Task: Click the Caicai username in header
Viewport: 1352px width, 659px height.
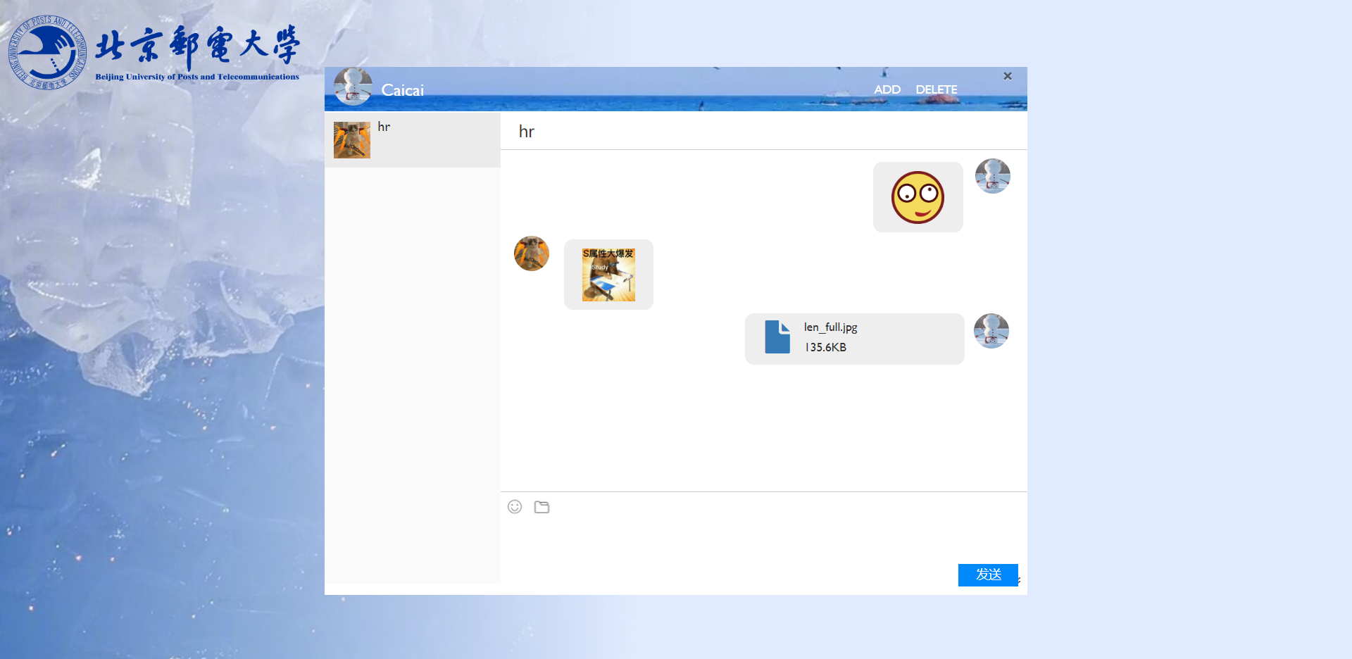Action: point(403,90)
